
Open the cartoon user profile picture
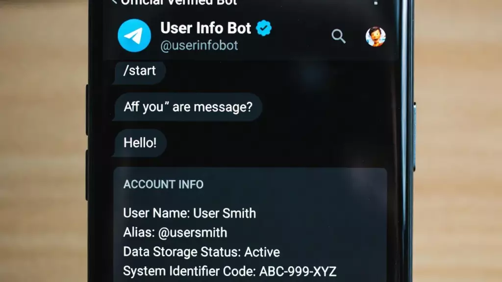click(376, 36)
